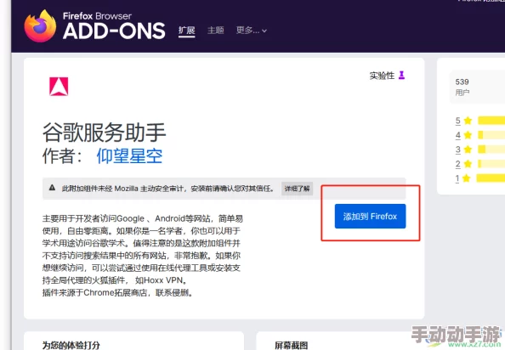Click the 4 star rating link
The width and height of the screenshot is (505, 350).
(x=458, y=135)
